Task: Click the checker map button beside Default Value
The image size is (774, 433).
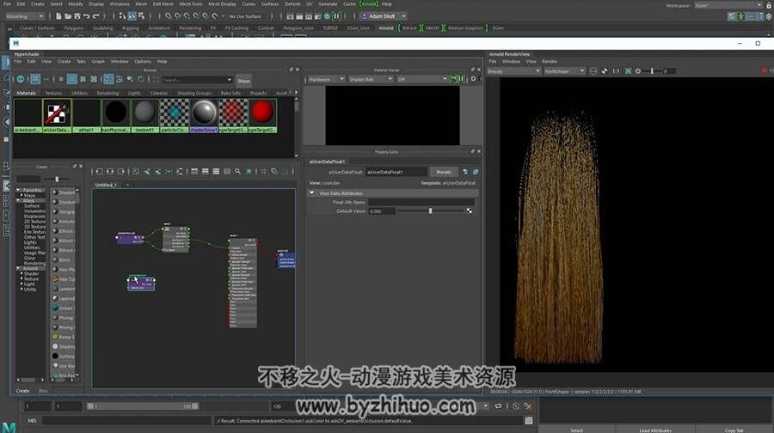Action: pyautogui.click(x=469, y=211)
